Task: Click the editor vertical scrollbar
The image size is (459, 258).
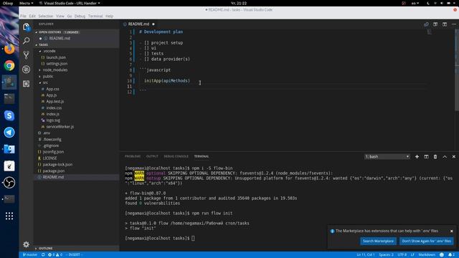Action: coord(457,70)
